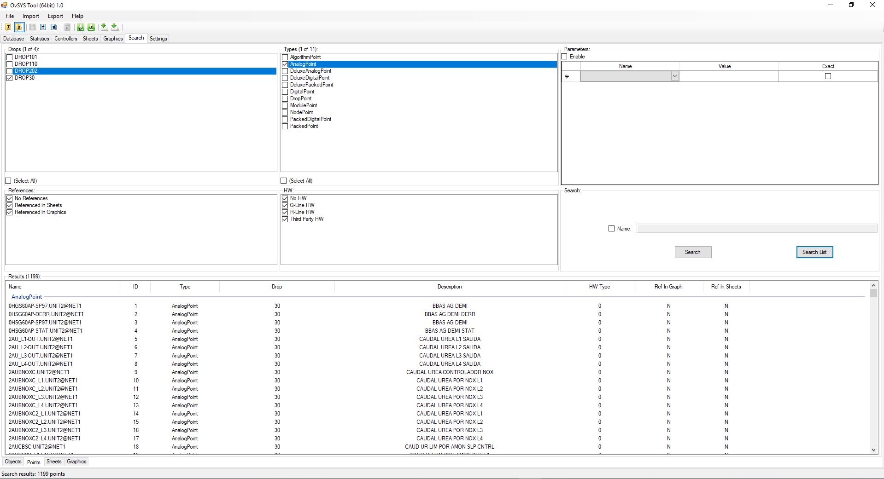Switch to the Database tab
This screenshot has width=884, height=479.
(x=14, y=39)
